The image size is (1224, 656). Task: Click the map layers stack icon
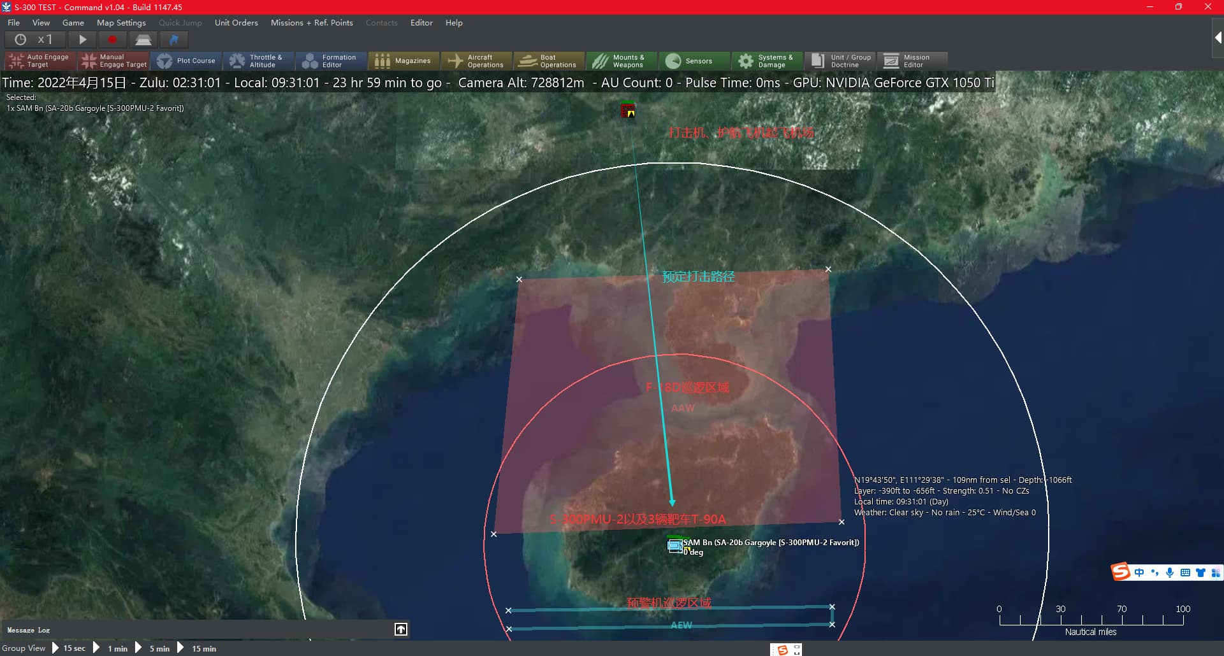click(x=143, y=39)
